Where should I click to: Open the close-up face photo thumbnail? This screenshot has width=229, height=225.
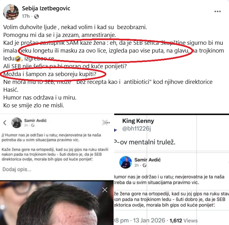(57, 203)
